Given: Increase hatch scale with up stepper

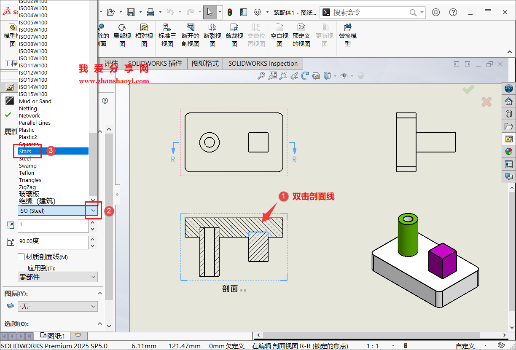Looking at the screenshot, I should click(x=93, y=222).
